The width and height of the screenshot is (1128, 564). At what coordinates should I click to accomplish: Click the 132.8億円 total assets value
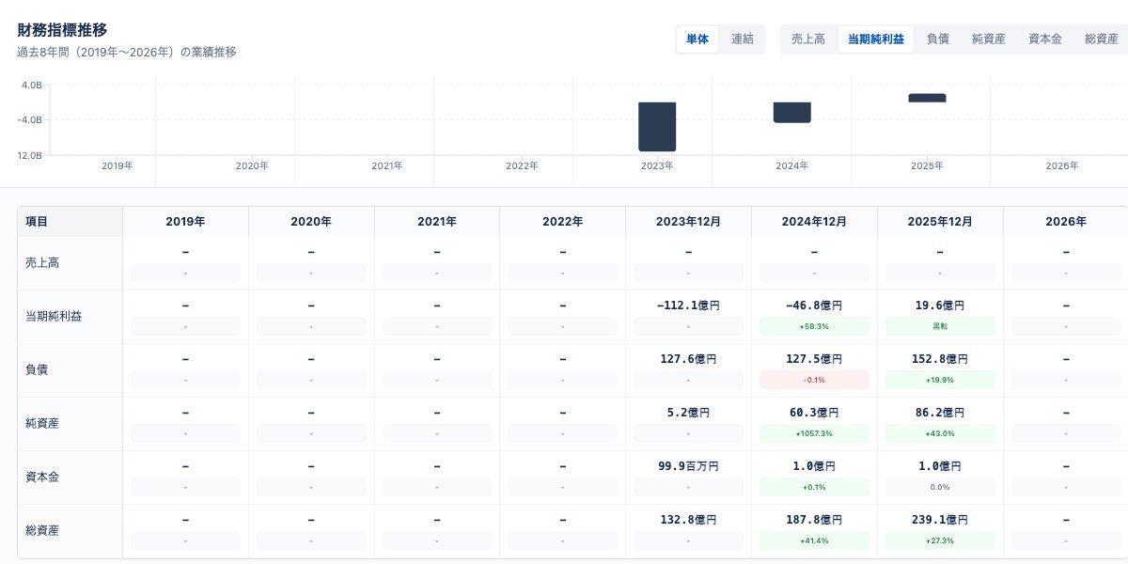[x=688, y=520]
